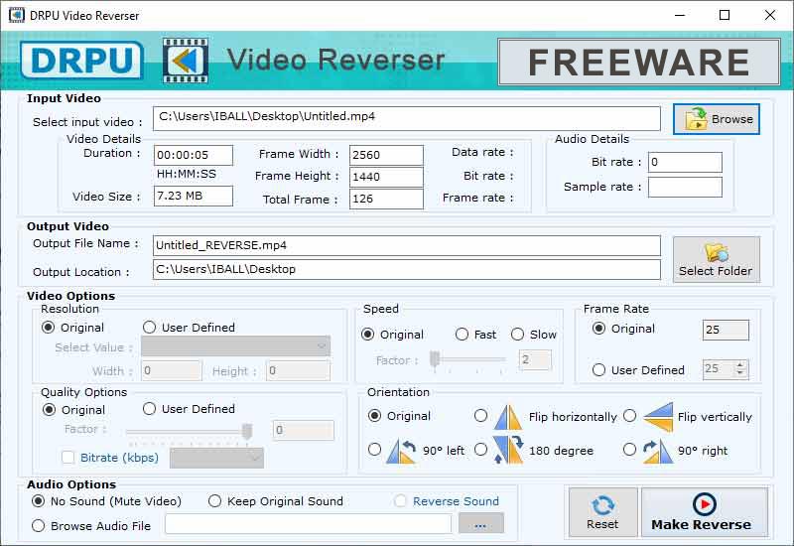Viewport: 794px width, 546px height.
Task: Click the Flip vertically triangle icon
Action: [658, 417]
